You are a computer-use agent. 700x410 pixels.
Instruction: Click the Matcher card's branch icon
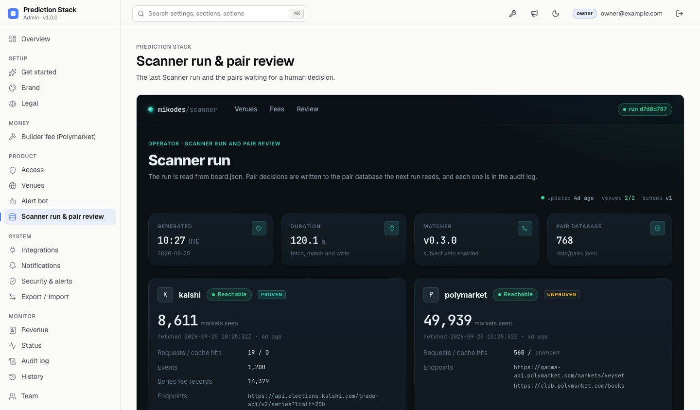525,228
